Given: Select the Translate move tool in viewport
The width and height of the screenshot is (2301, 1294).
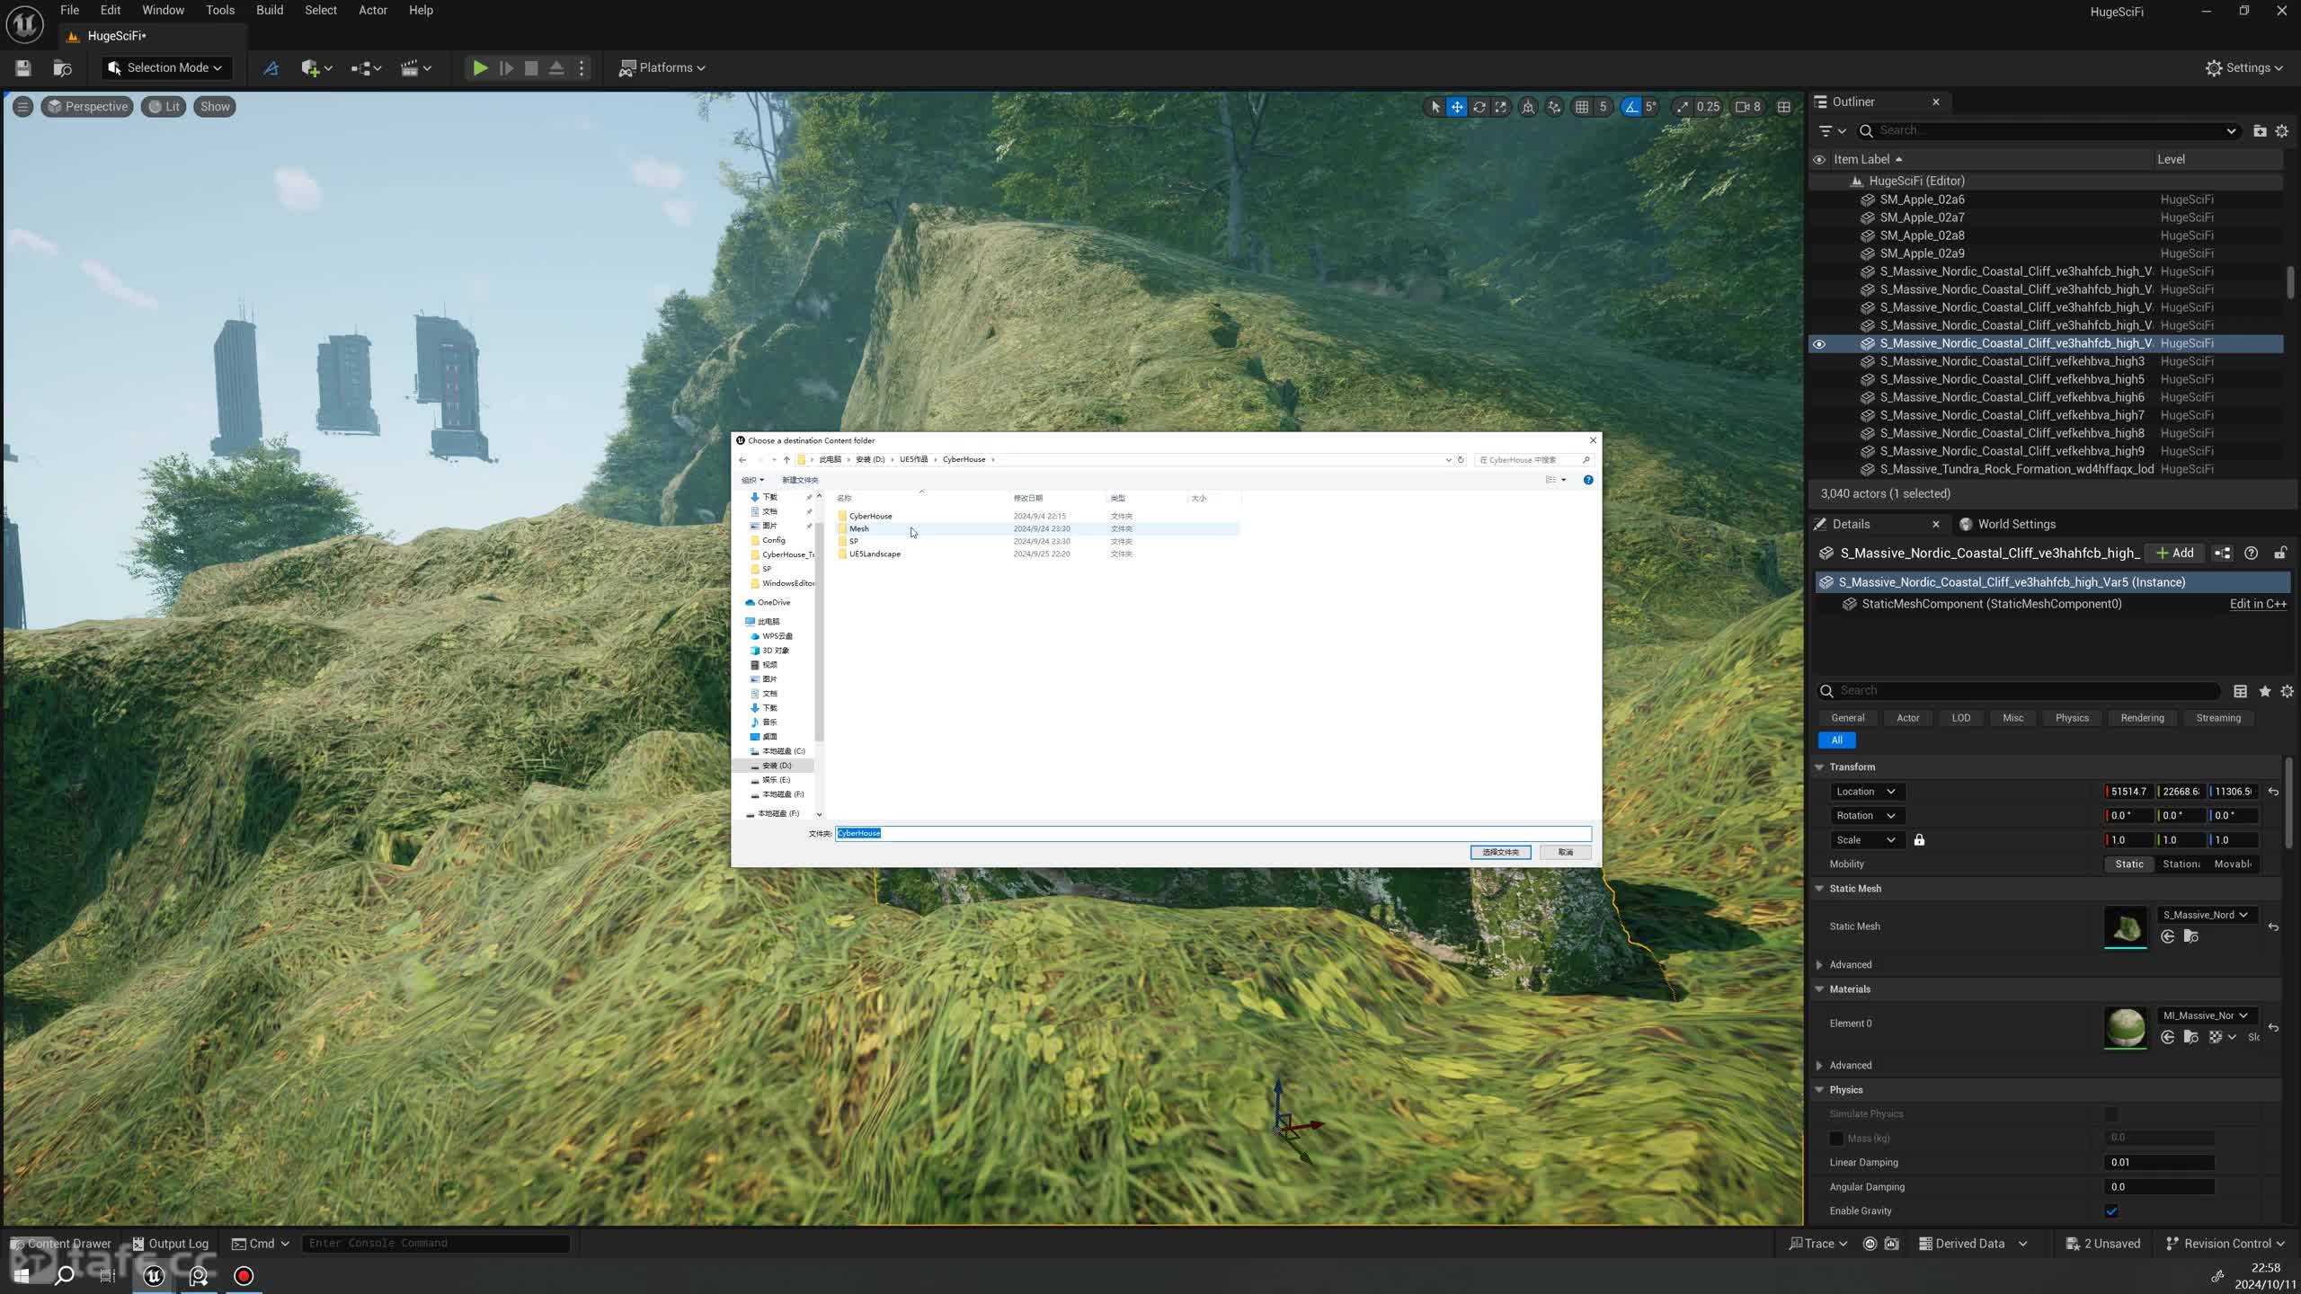Looking at the screenshot, I should (x=1457, y=107).
